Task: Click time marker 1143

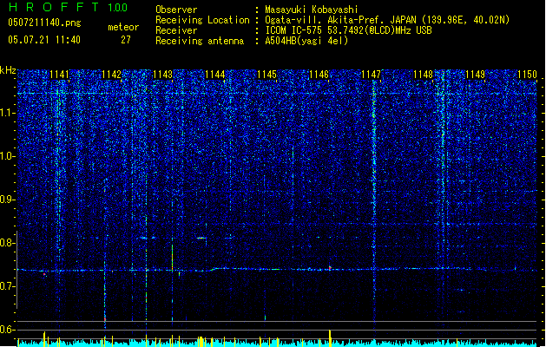Action: coord(163,75)
